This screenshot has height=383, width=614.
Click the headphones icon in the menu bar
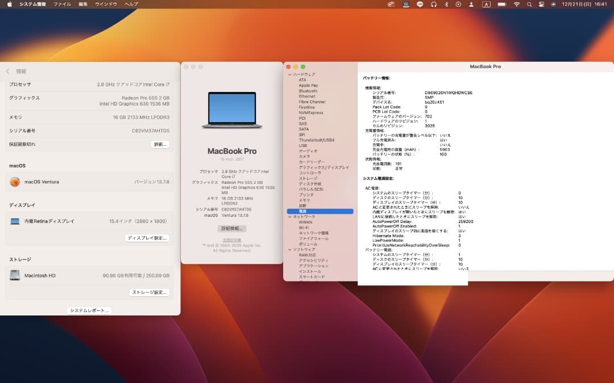click(433, 4)
